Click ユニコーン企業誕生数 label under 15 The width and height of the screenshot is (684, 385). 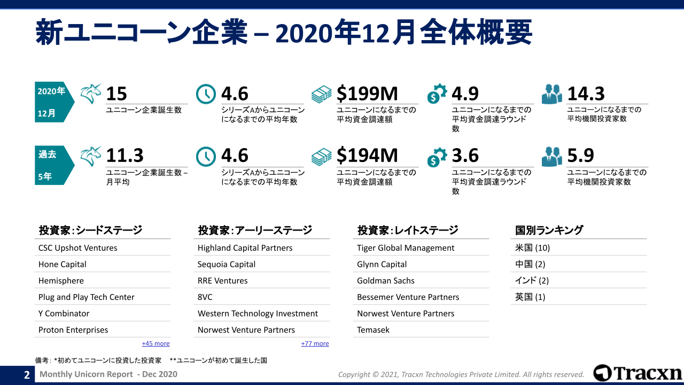(144, 110)
